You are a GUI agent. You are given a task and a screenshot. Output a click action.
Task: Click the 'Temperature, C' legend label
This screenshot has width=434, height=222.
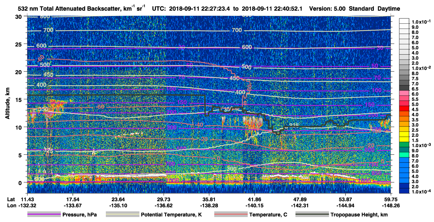[268, 215]
